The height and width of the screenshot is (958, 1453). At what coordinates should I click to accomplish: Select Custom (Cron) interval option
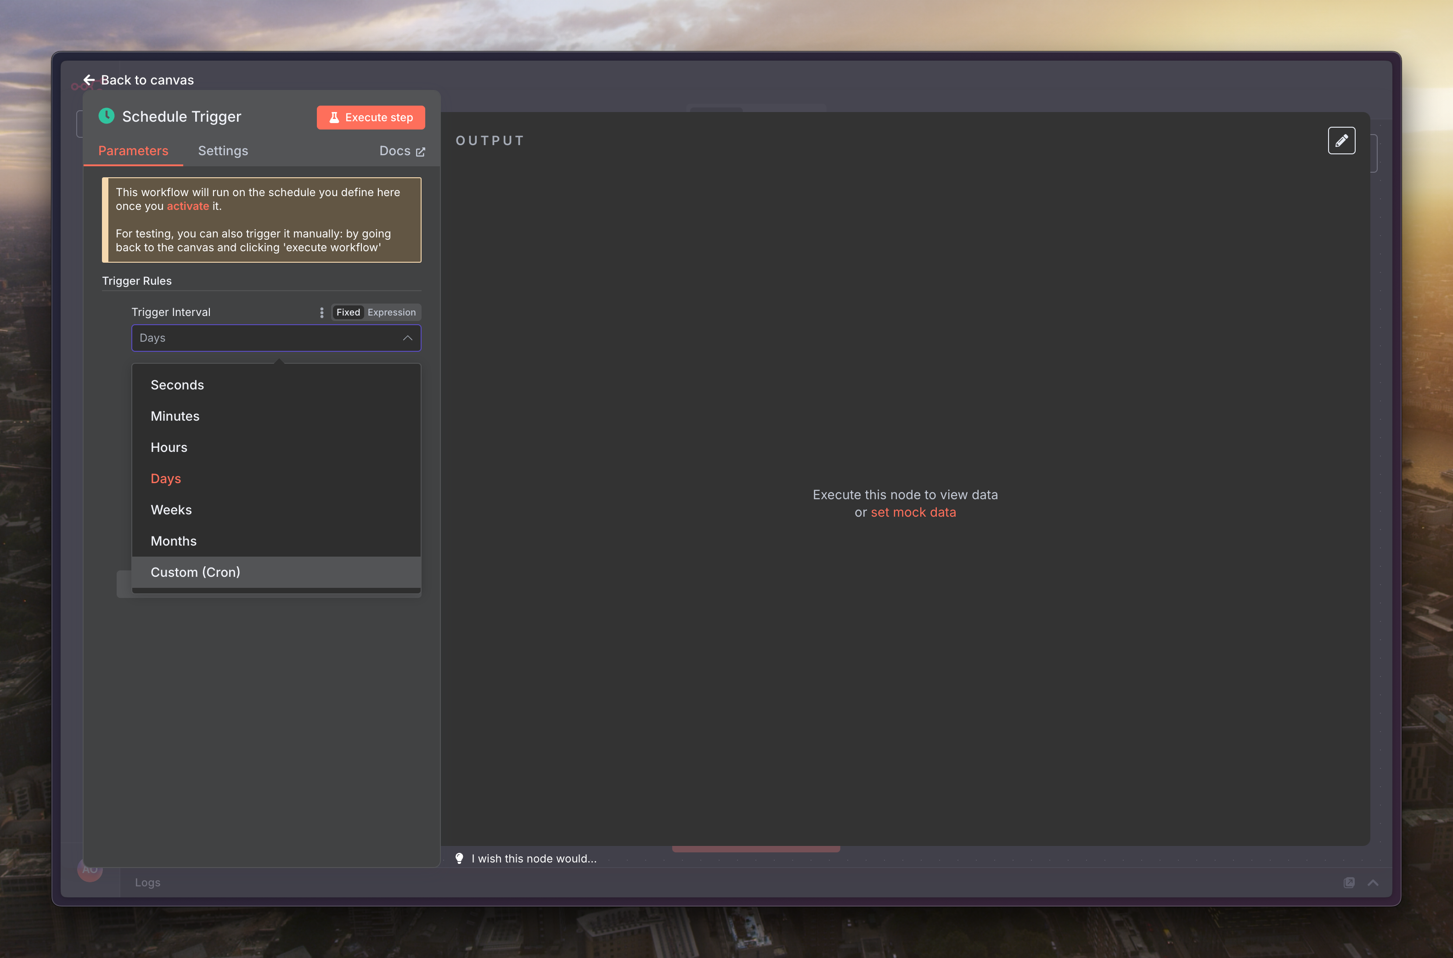[196, 572]
